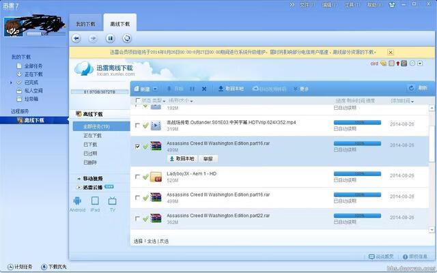Open the account dropdown arrow beside gear
This screenshot has width=437, height=273.
coord(420,63)
